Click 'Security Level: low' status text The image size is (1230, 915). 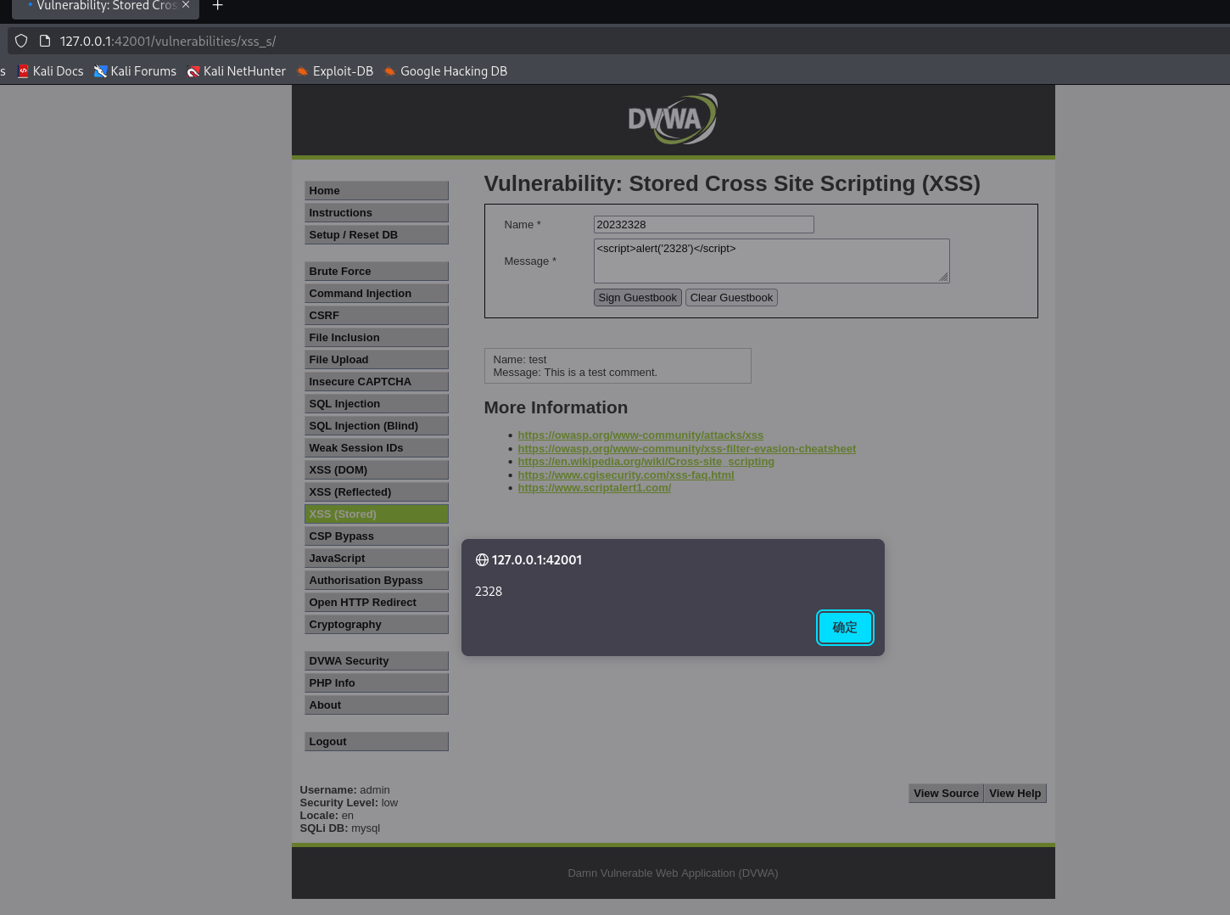[x=349, y=803]
